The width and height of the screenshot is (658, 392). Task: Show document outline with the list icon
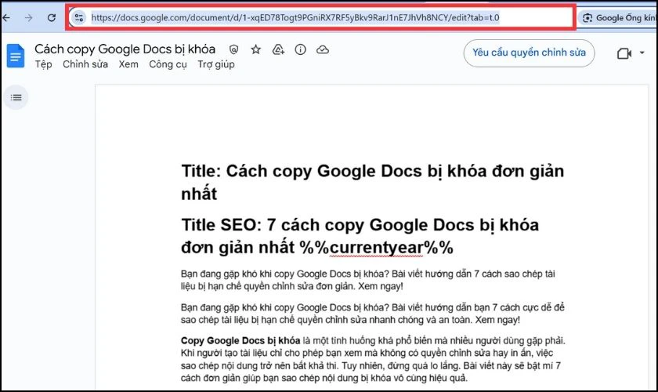[x=16, y=97]
